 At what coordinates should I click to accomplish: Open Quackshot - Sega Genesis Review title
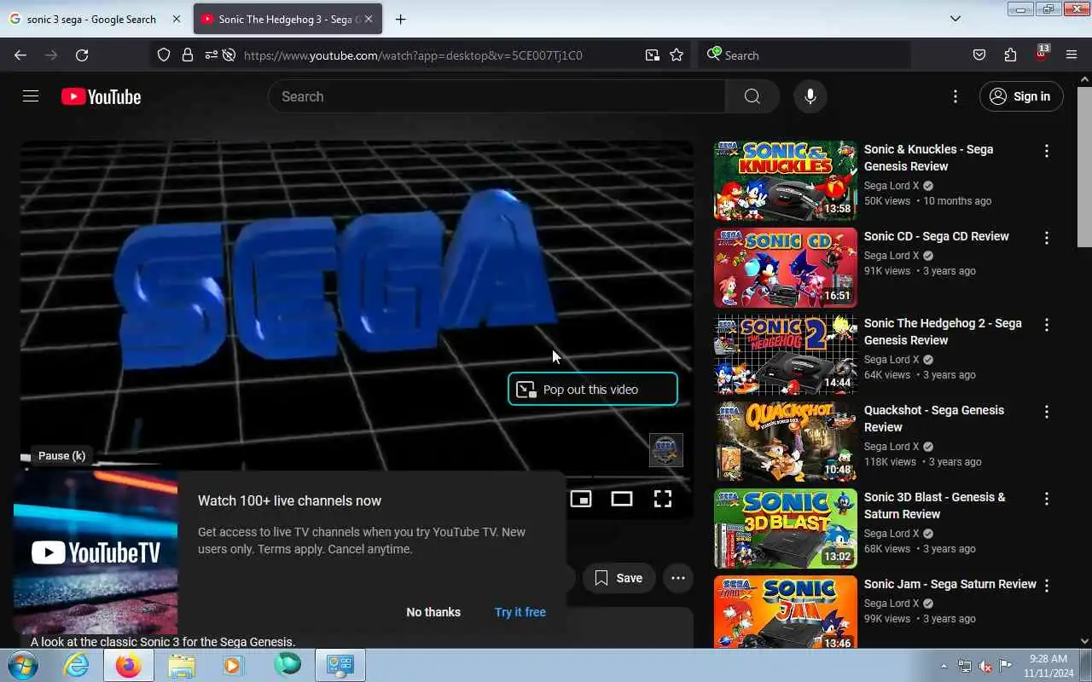[x=934, y=419]
